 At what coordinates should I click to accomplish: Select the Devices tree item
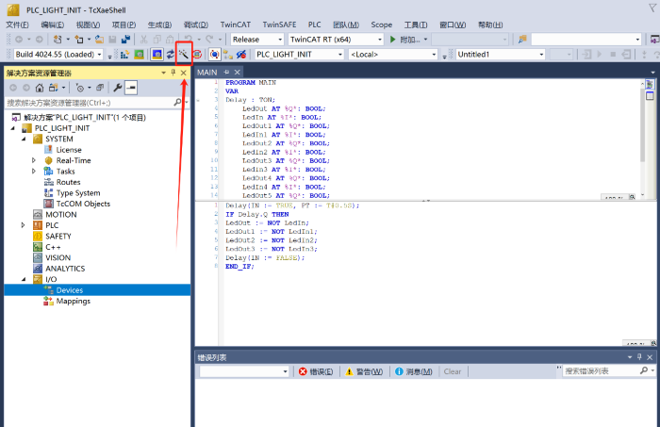click(x=70, y=290)
